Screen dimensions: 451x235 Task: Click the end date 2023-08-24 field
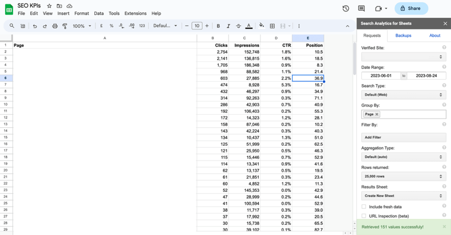[x=426, y=76]
